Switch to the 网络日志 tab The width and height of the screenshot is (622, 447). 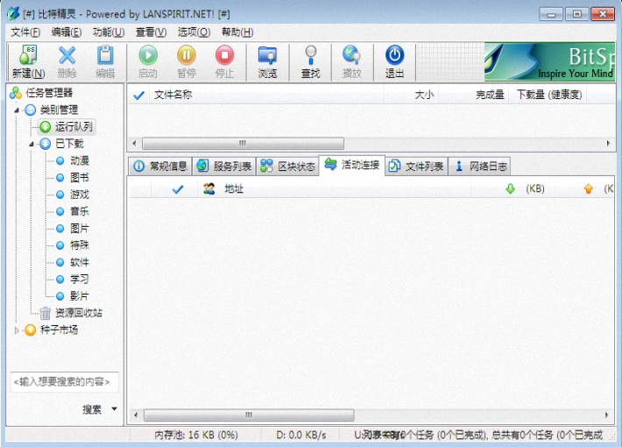[x=479, y=166]
